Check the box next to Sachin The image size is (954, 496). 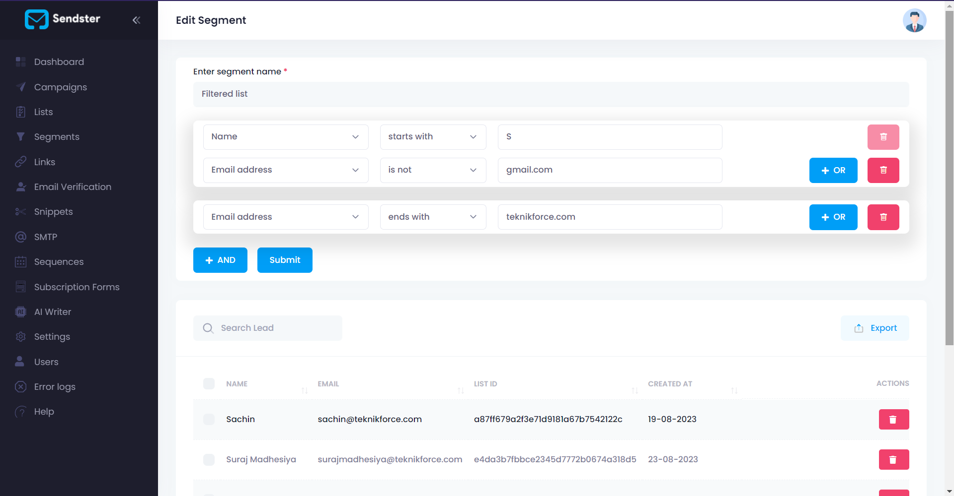click(x=209, y=420)
